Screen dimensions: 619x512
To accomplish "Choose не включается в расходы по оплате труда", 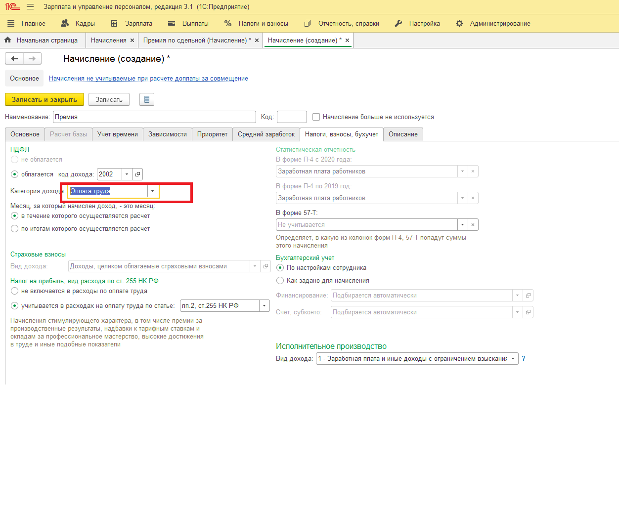I will pos(15,291).
